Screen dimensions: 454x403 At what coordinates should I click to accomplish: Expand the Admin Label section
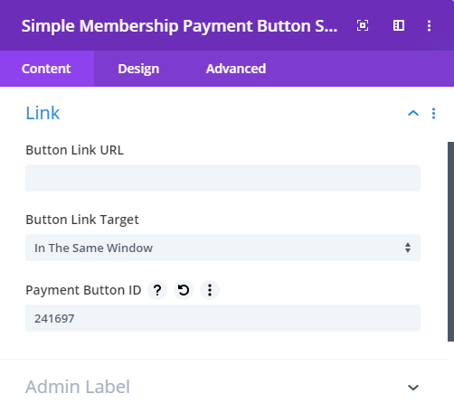[413, 388]
